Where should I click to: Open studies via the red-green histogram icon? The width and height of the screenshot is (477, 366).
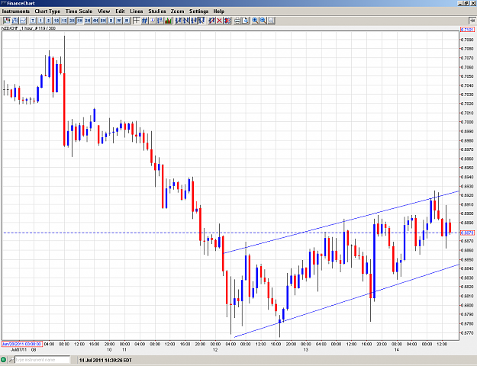tap(168, 21)
